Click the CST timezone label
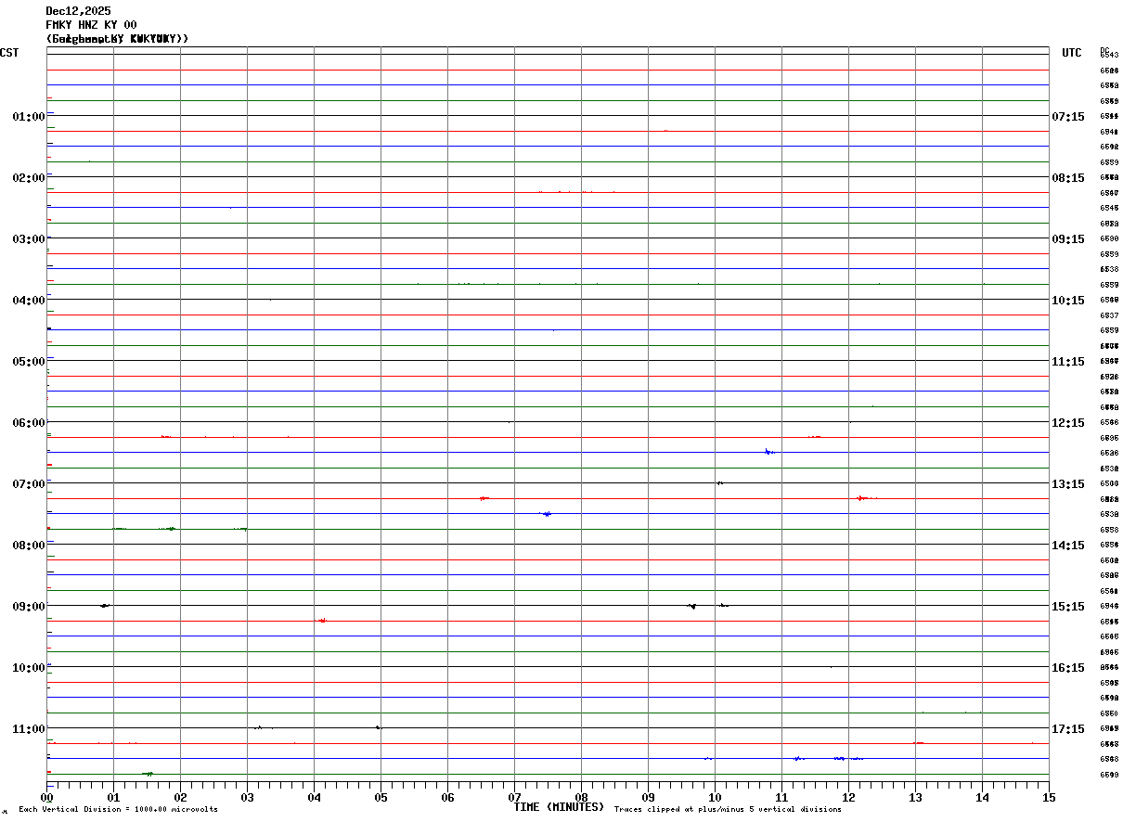 point(9,53)
